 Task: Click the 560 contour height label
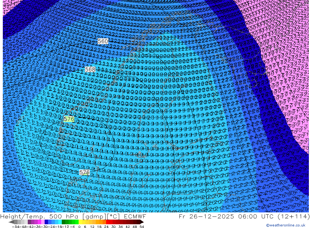tap(103, 41)
